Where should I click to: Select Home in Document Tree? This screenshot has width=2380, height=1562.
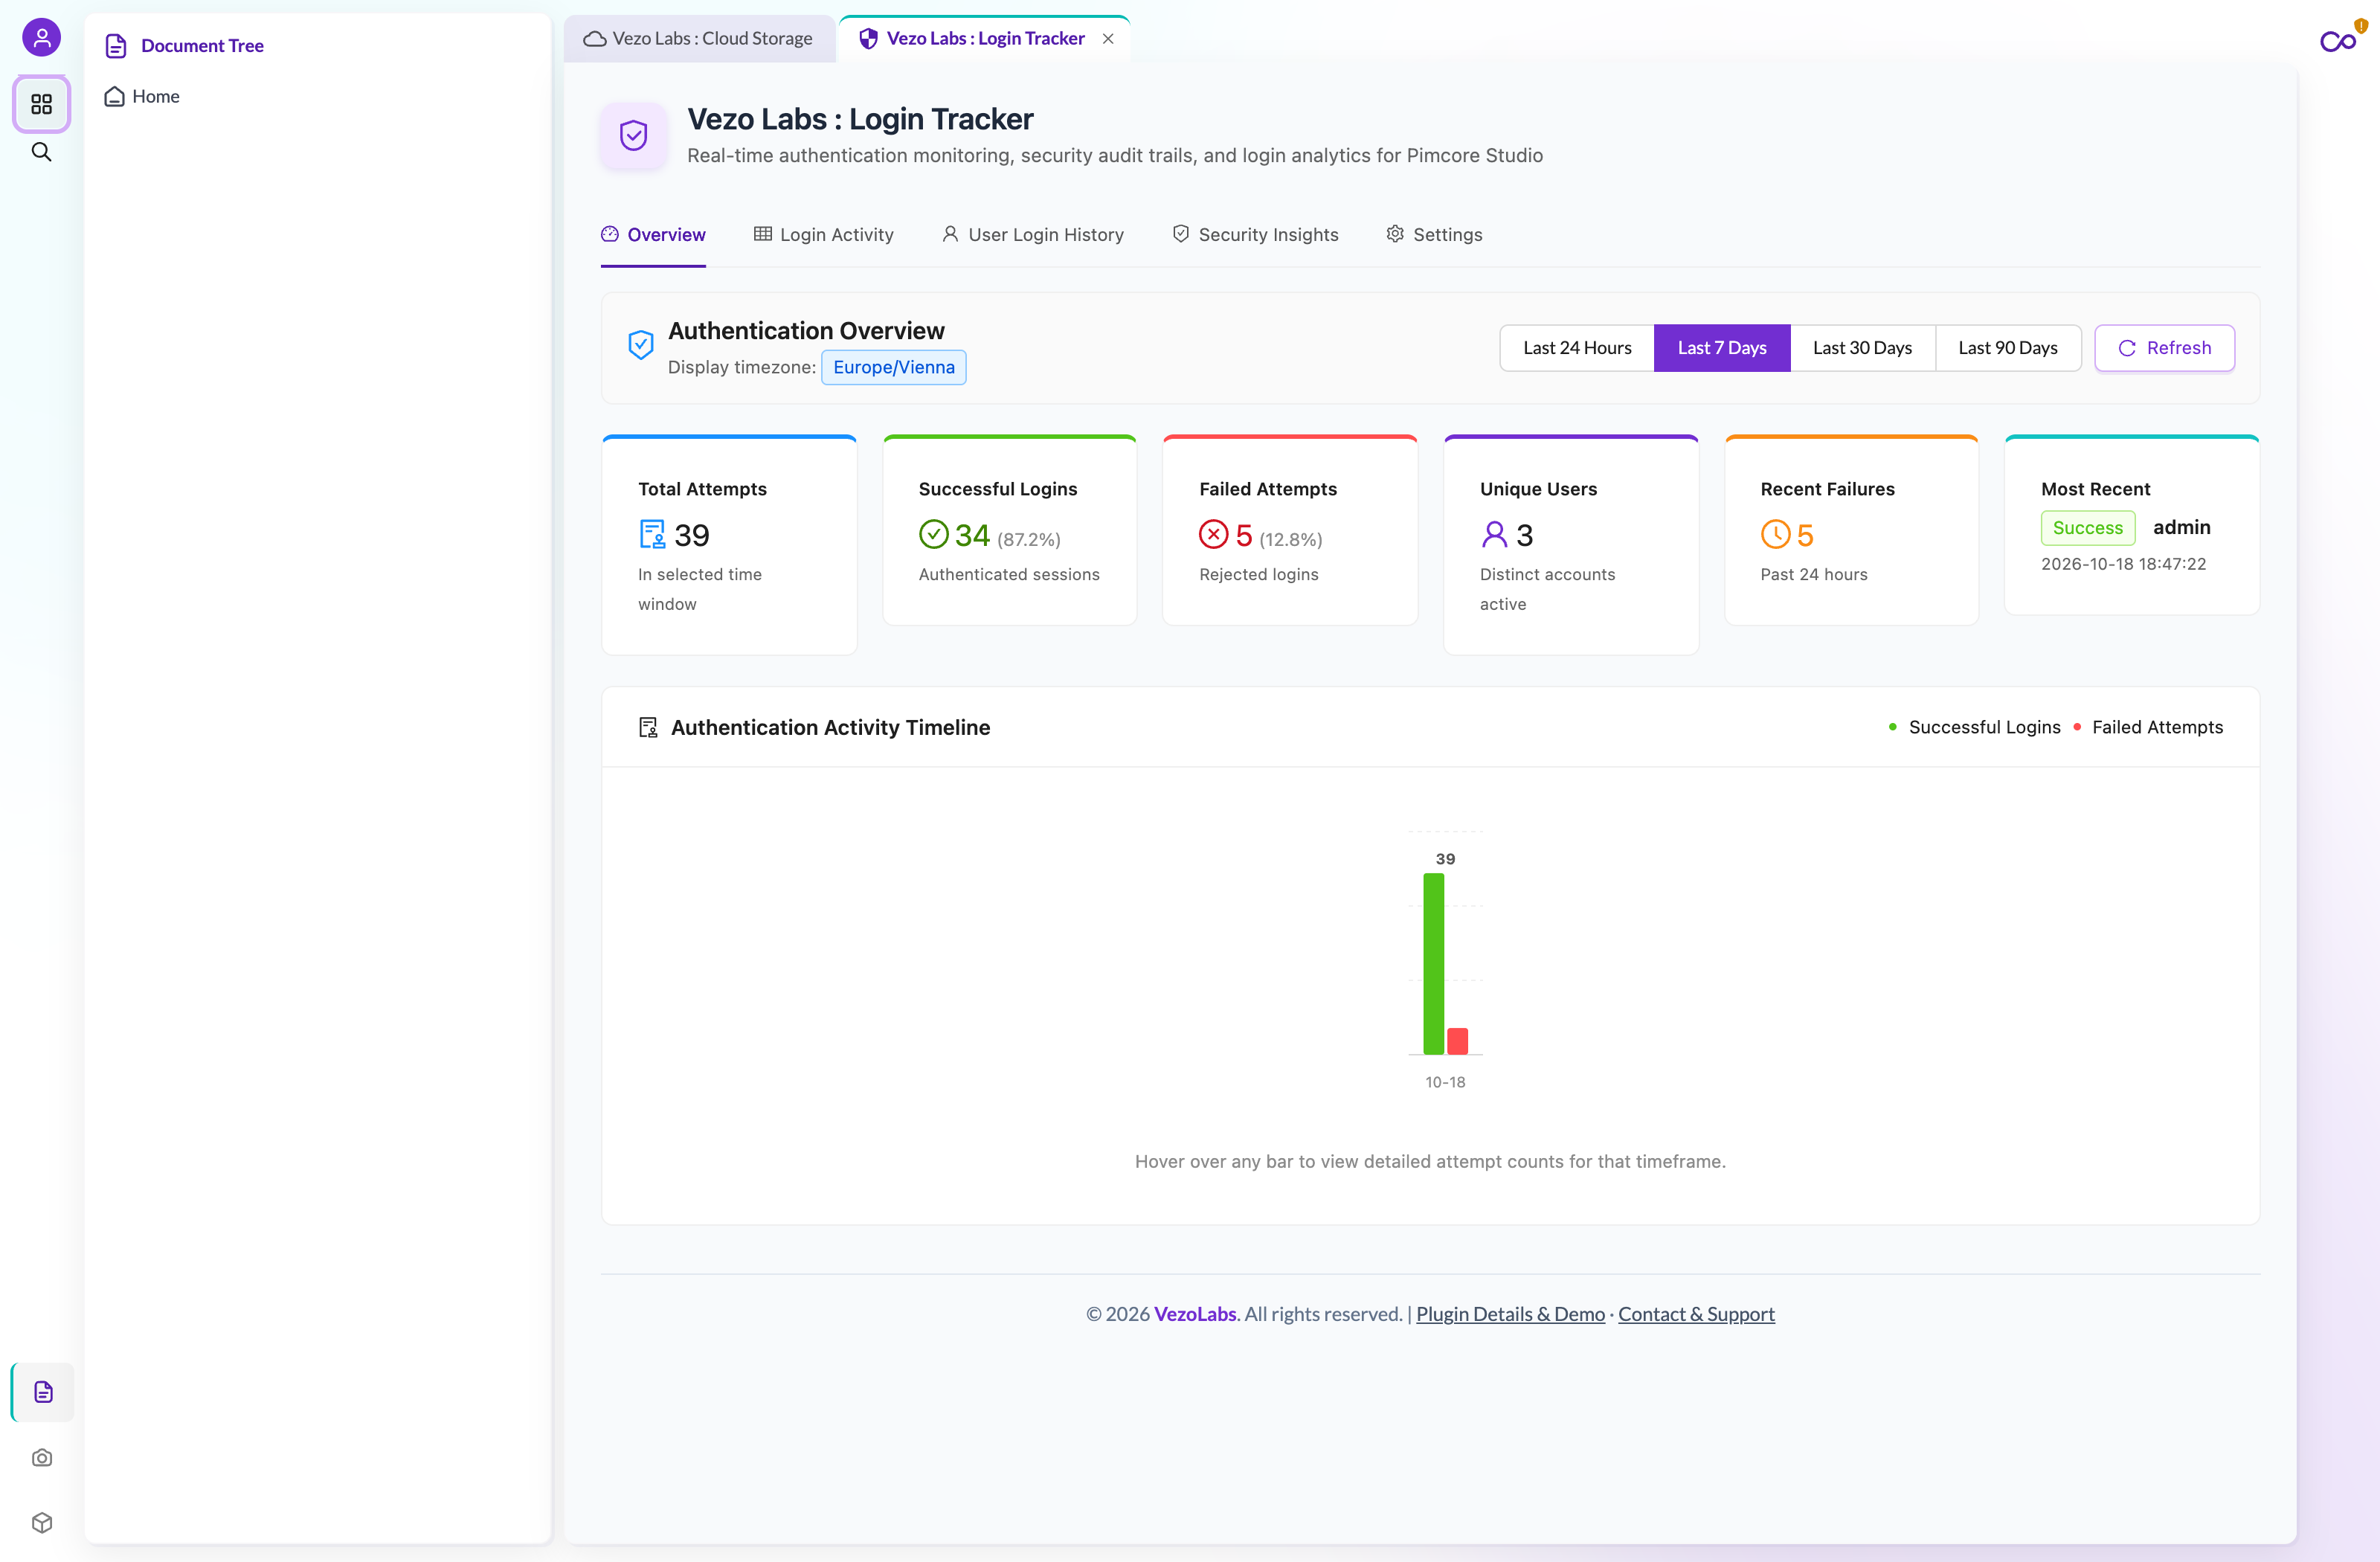pyautogui.click(x=142, y=96)
